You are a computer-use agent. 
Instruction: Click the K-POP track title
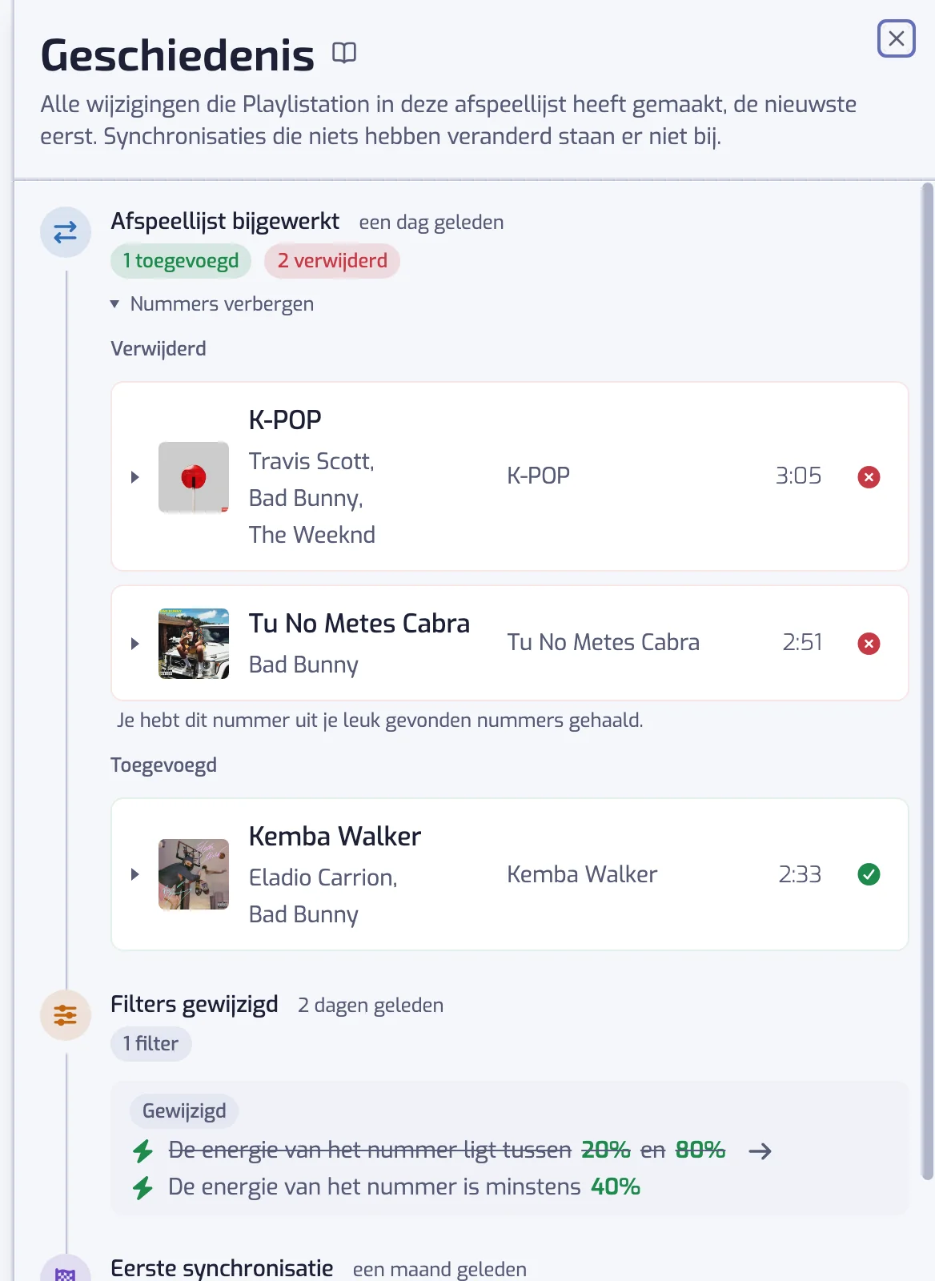click(x=285, y=420)
